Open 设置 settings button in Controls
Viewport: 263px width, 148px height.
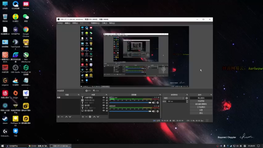(x=201, y=110)
